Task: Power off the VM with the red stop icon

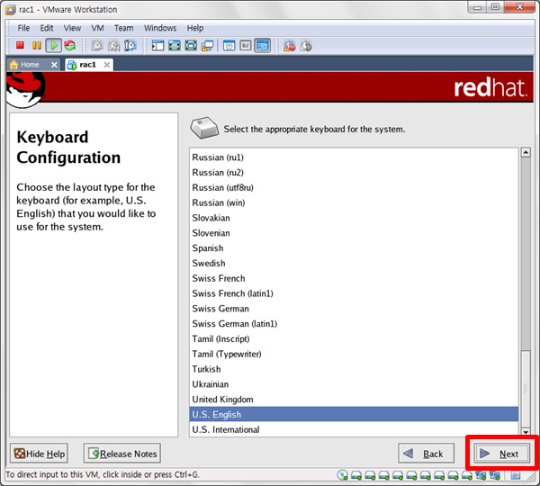Action: coord(20,46)
